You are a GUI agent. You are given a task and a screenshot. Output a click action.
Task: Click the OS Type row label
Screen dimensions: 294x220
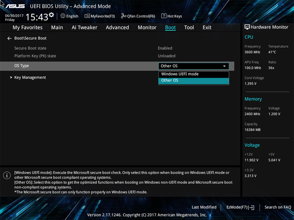coord(22,66)
